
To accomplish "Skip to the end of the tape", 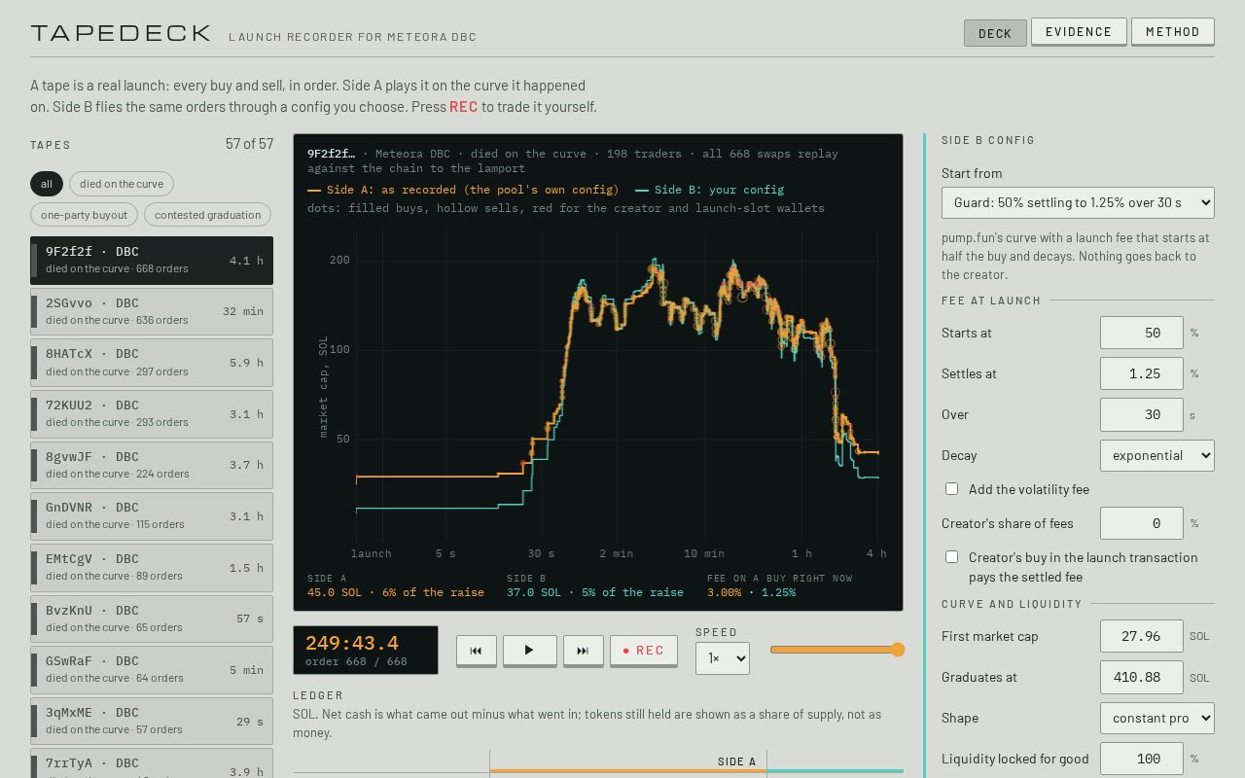I will [x=583, y=651].
